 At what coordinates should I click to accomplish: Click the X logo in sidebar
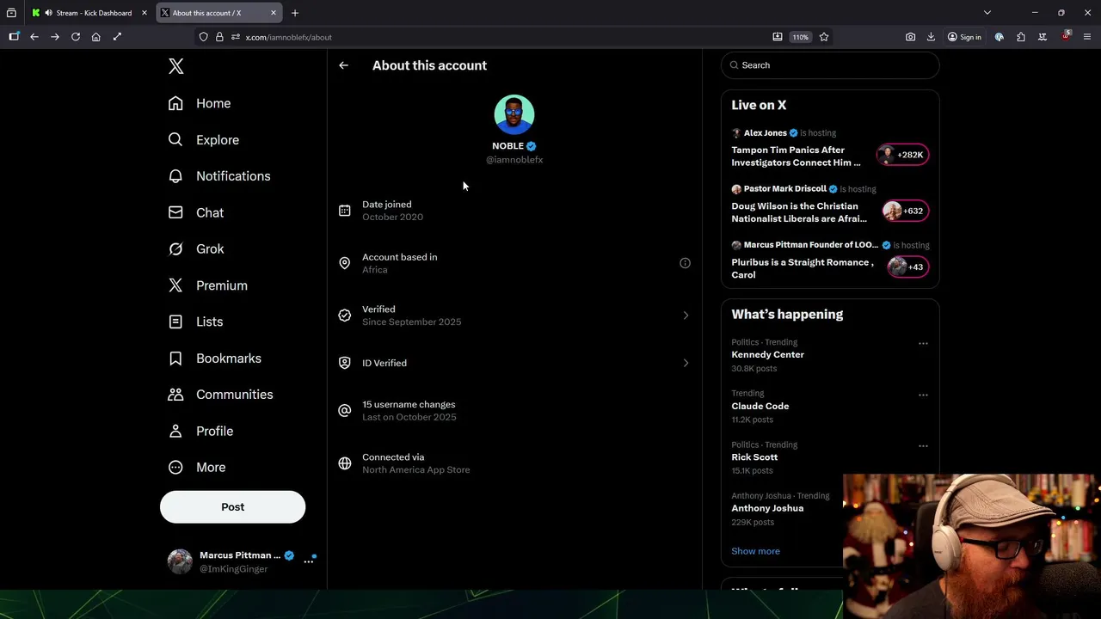pyautogui.click(x=176, y=66)
